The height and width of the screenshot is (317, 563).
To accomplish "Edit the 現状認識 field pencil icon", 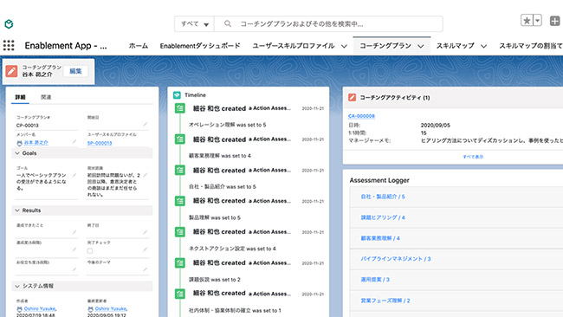I will 145,175.
